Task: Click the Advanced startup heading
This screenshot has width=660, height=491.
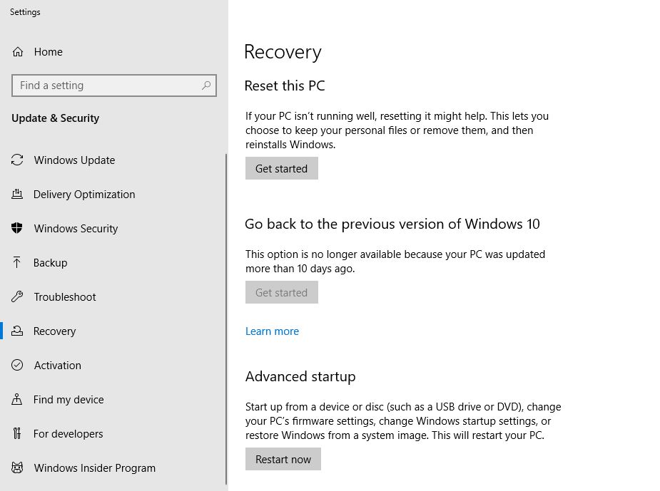Action: 300,377
